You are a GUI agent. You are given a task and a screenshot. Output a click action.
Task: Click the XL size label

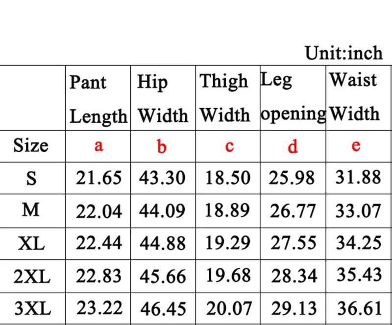point(31,244)
